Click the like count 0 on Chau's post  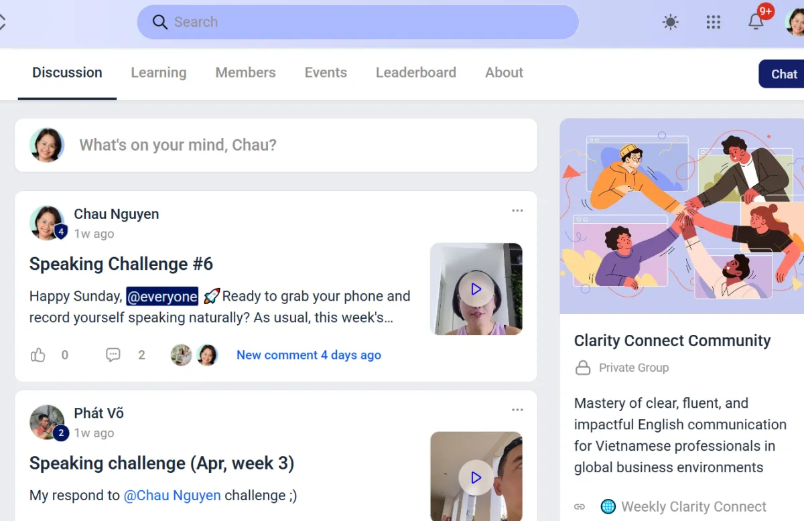[64, 355]
